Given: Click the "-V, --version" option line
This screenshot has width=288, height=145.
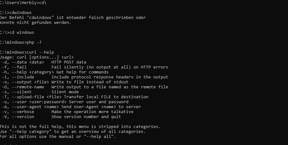Looking at the screenshot, I should (x=61, y=116).
